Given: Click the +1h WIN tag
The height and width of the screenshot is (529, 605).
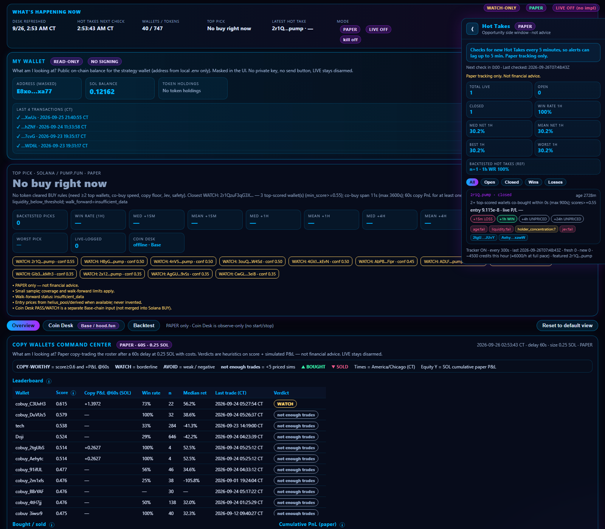Looking at the screenshot, I should [x=507, y=219].
